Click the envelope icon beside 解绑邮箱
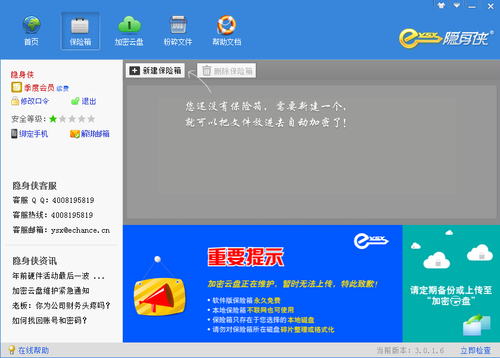This screenshot has height=358, width=500. pos(75,134)
